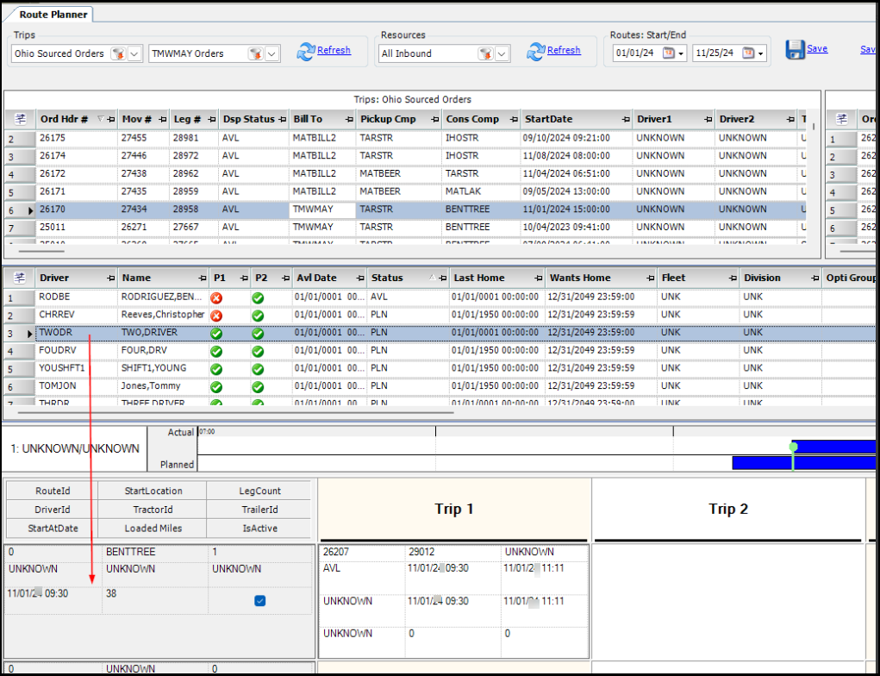Click the blue floppy disk Save icon

795,50
